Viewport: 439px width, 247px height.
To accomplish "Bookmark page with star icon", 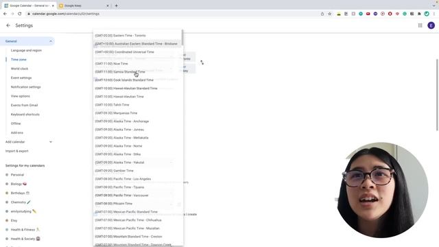I will (329, 14).
